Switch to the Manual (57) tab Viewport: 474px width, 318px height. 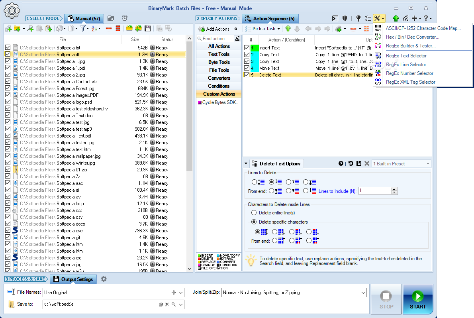click(84, 18)
